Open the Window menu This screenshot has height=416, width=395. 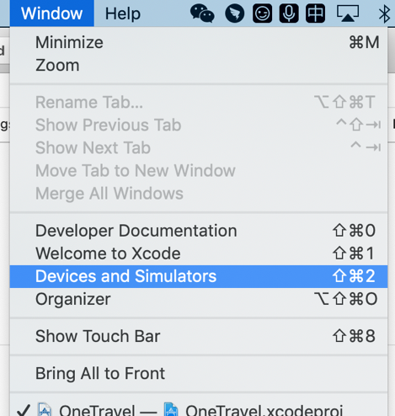pyautogui.click(x=52, y=13)
